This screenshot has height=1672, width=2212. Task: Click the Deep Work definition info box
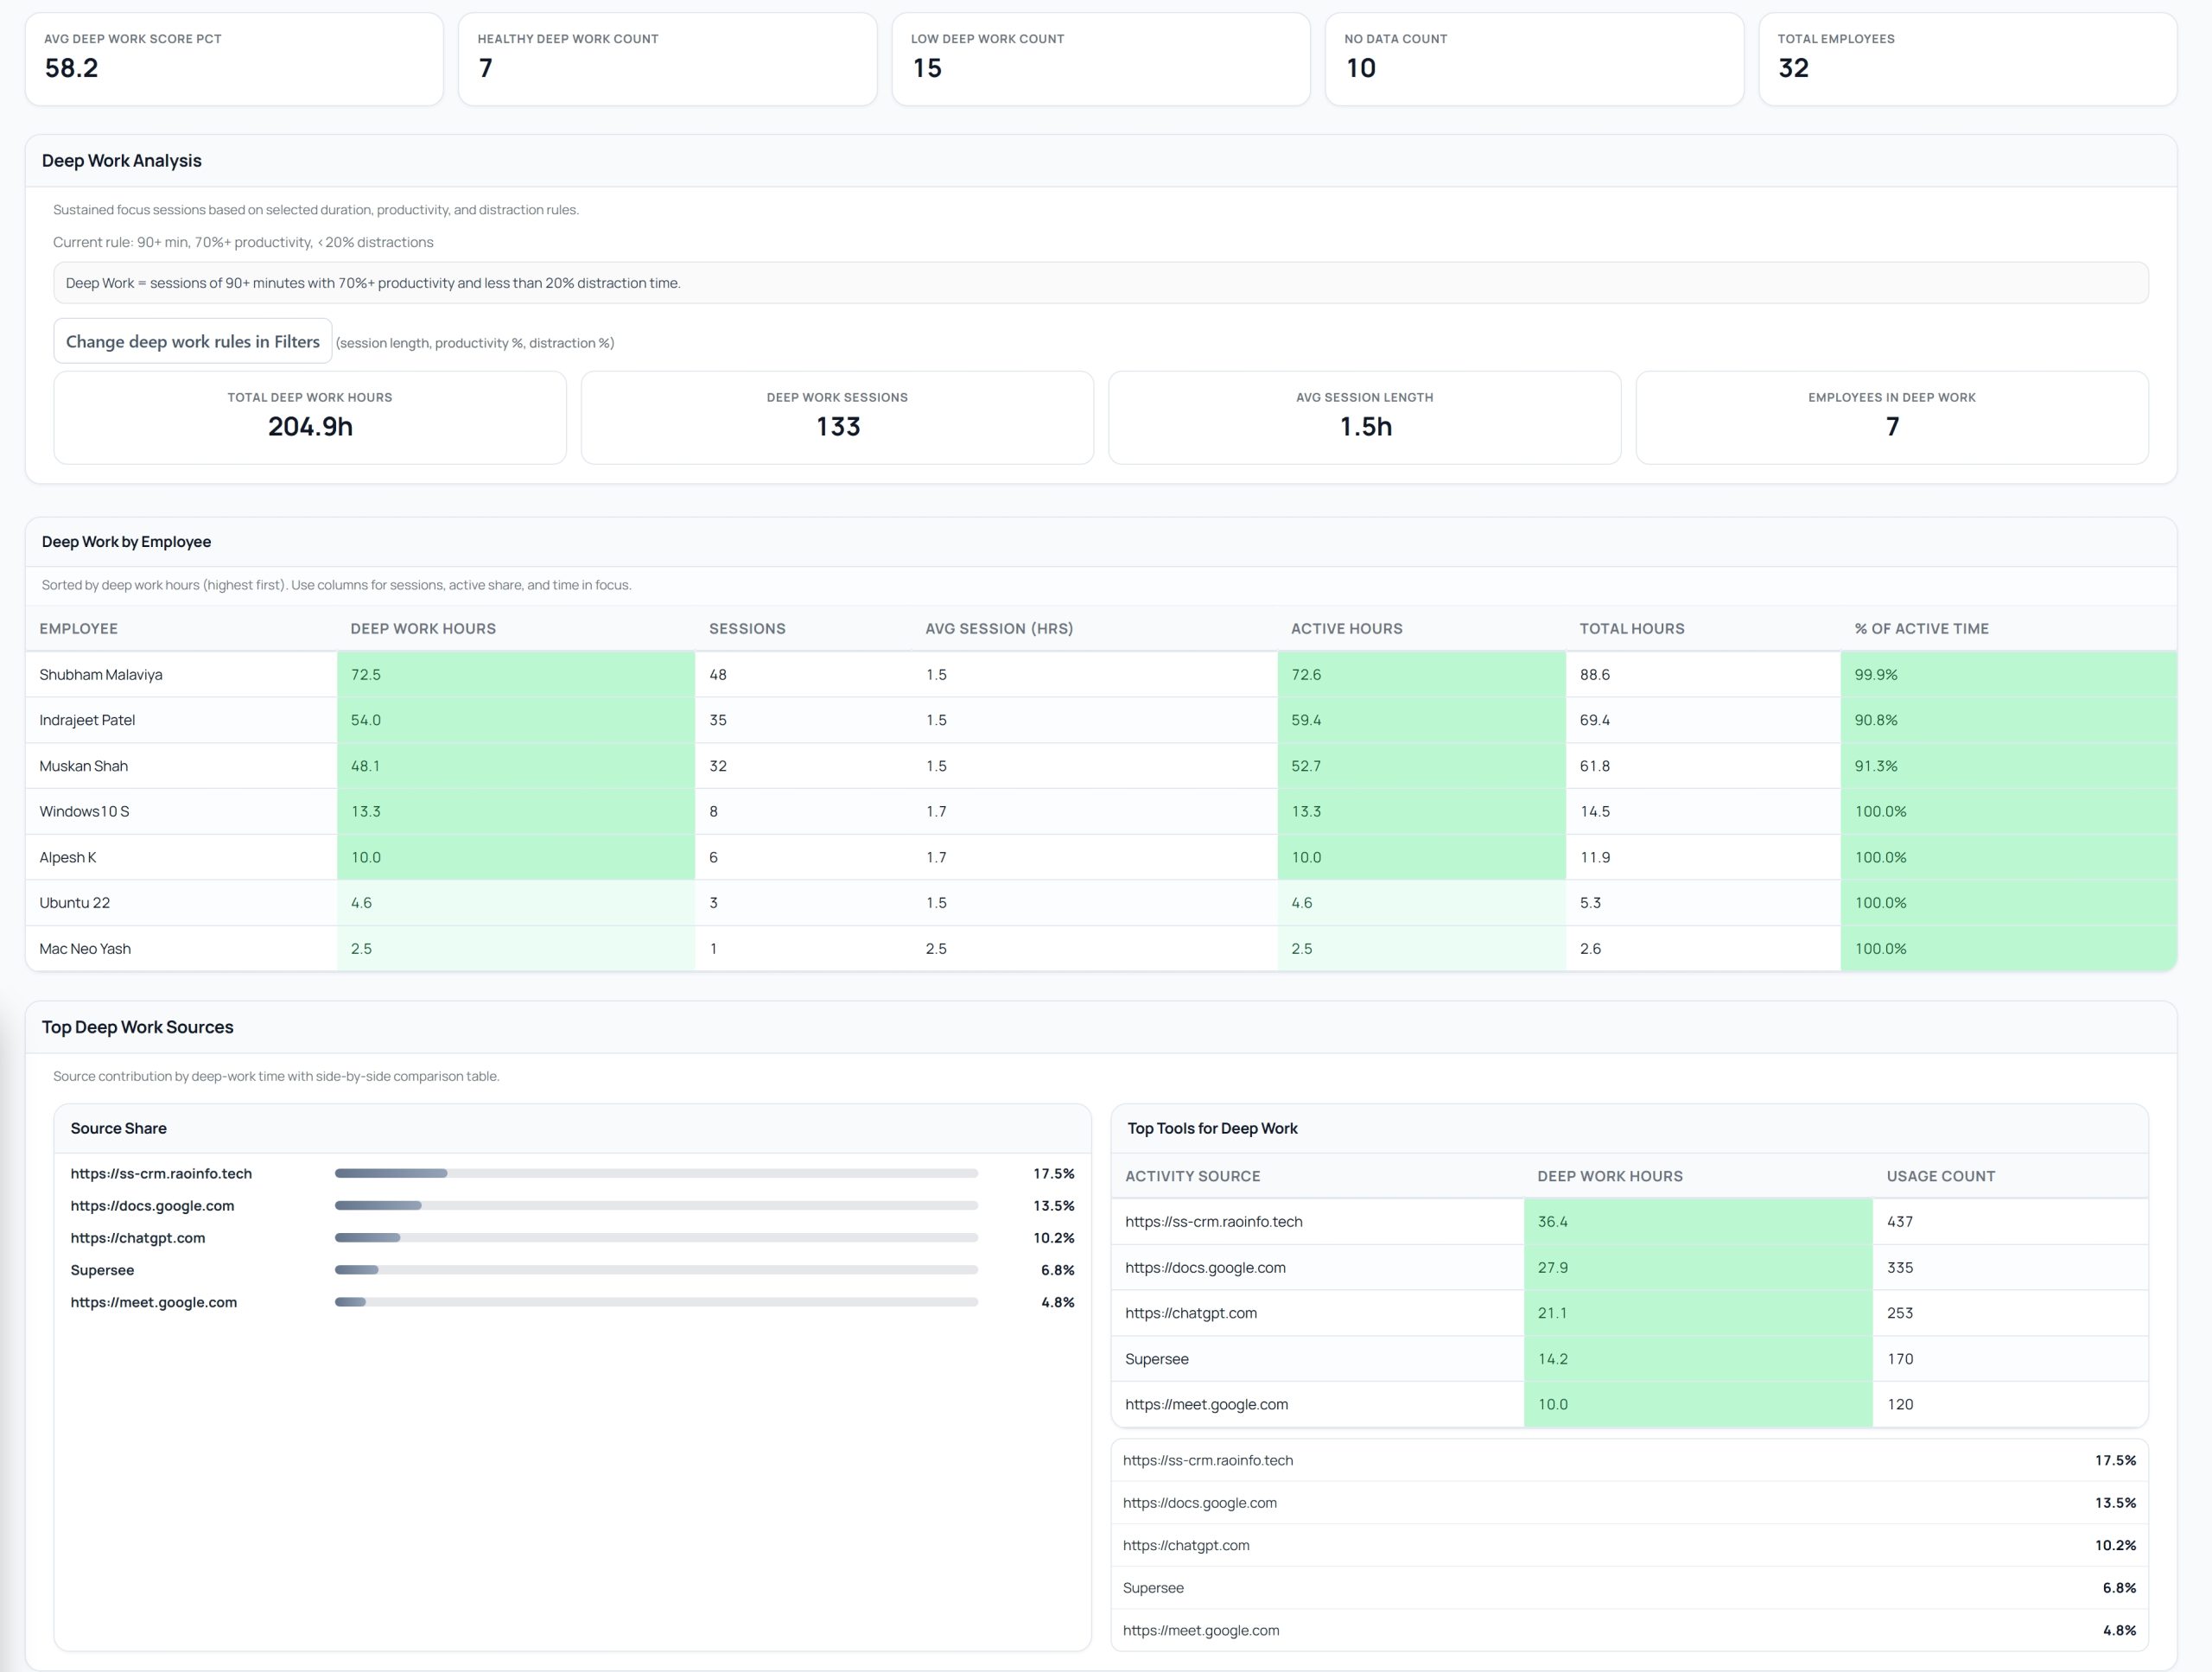click(x=1101, y=283)
